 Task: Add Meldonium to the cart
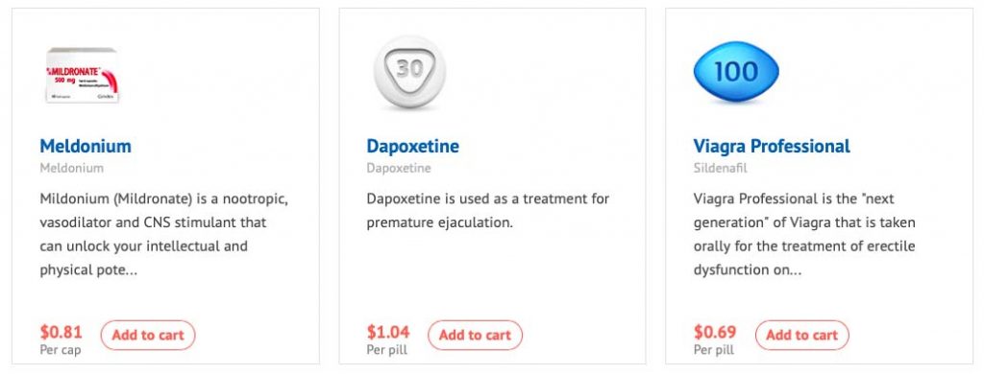pos(148,335)
